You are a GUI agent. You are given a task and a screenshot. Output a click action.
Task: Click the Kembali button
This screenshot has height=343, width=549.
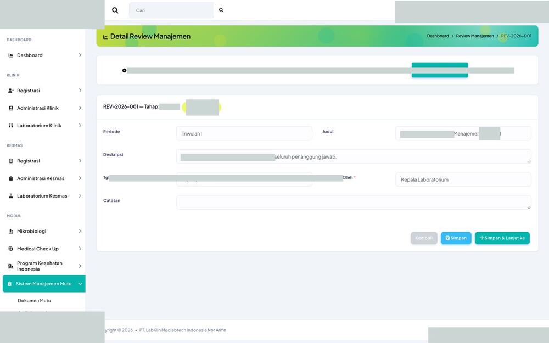coord(424,238)
